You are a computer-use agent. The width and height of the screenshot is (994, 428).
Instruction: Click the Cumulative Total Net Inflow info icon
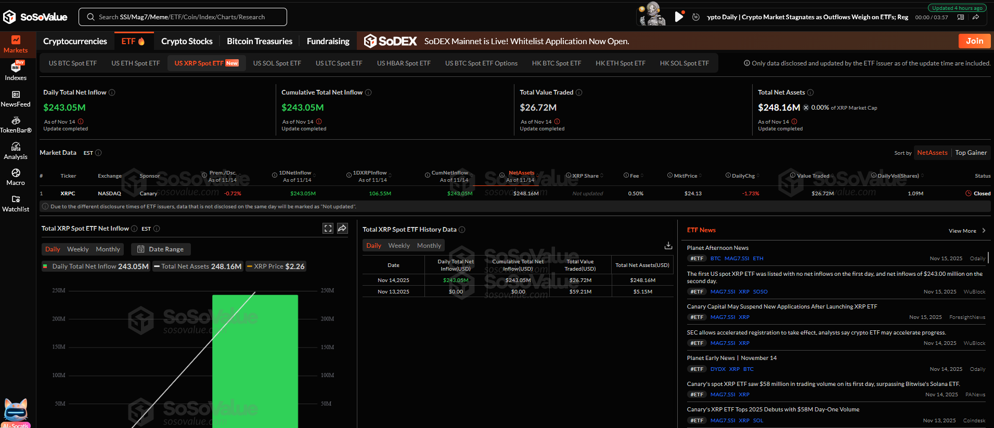pos(368,92)
